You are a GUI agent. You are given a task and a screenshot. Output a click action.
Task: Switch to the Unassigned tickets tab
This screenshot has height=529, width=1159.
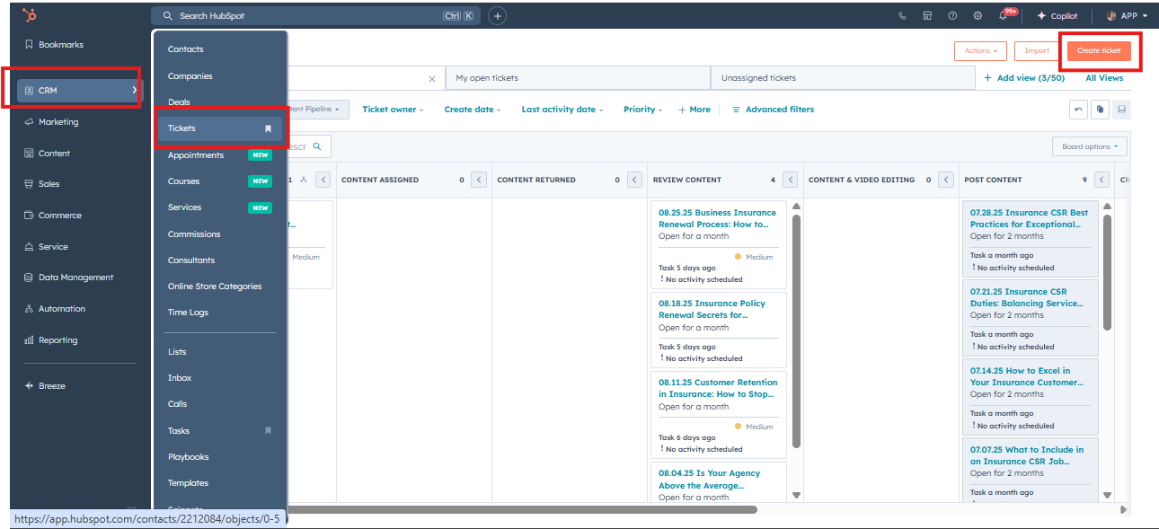click(x=843, y=78)
